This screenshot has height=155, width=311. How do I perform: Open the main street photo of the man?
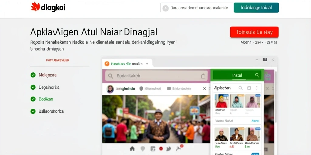pyautogui.click(x=156, y=119)
